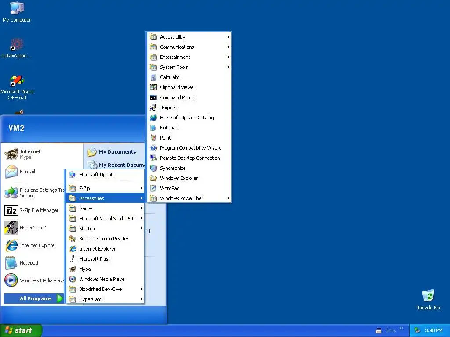
Task: Expand the Communications submenu
Action: (189, 47)
